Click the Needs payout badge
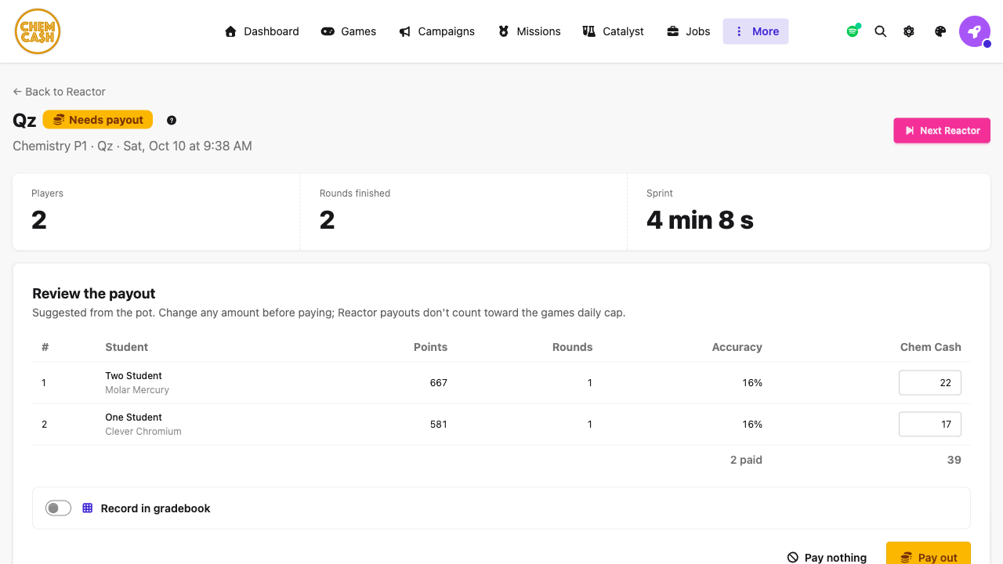 tap(98, 120)
